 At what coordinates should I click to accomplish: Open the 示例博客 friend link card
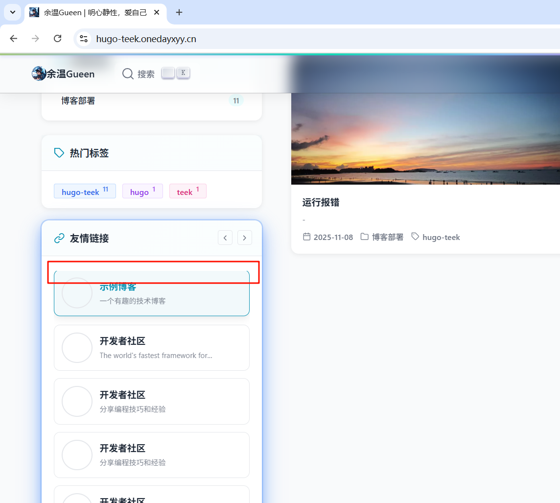tap(152, 294)
